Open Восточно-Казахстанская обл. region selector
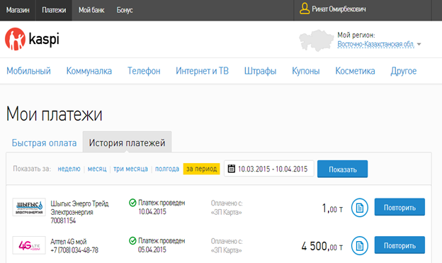442x263 pixels. [x=375, y=44]
